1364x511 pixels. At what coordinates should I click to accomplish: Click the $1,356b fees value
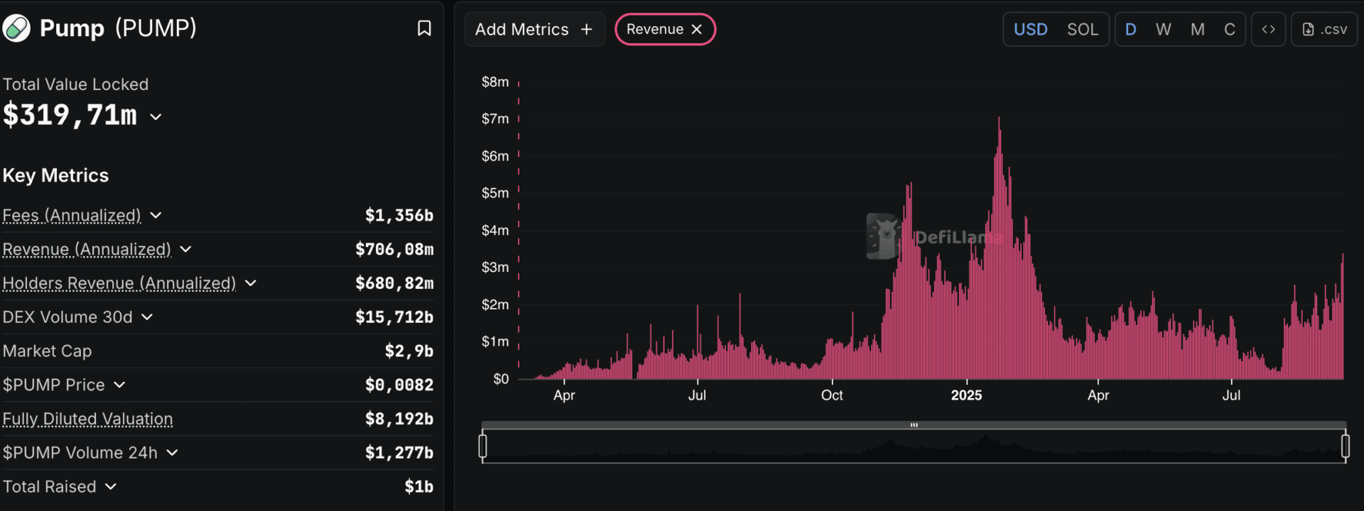[399, 215]
